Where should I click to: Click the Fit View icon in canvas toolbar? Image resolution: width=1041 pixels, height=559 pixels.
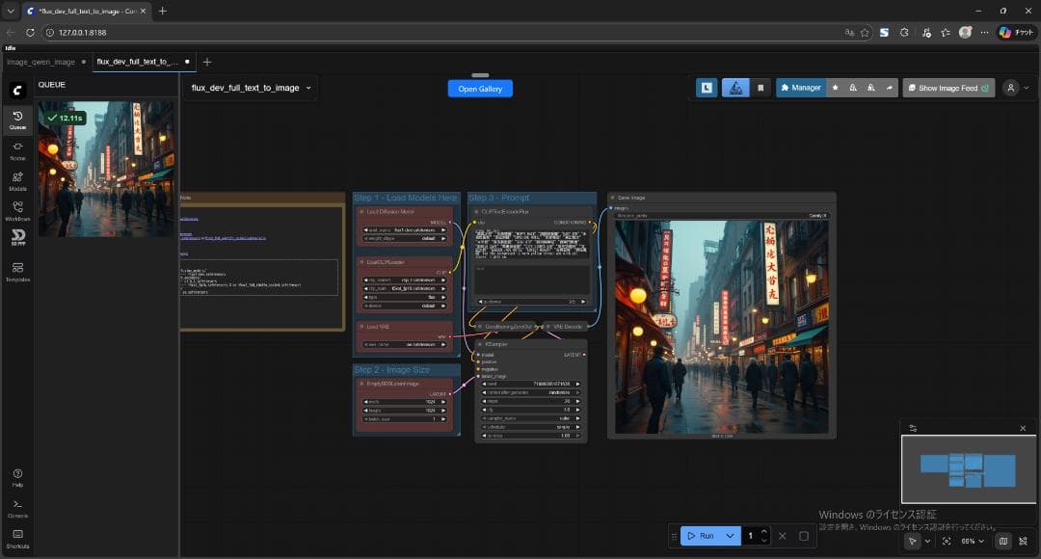(x=947, y=542)
